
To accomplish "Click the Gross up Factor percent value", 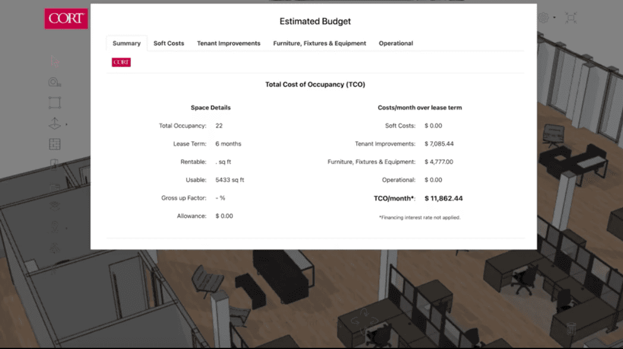I will [220, 198].
